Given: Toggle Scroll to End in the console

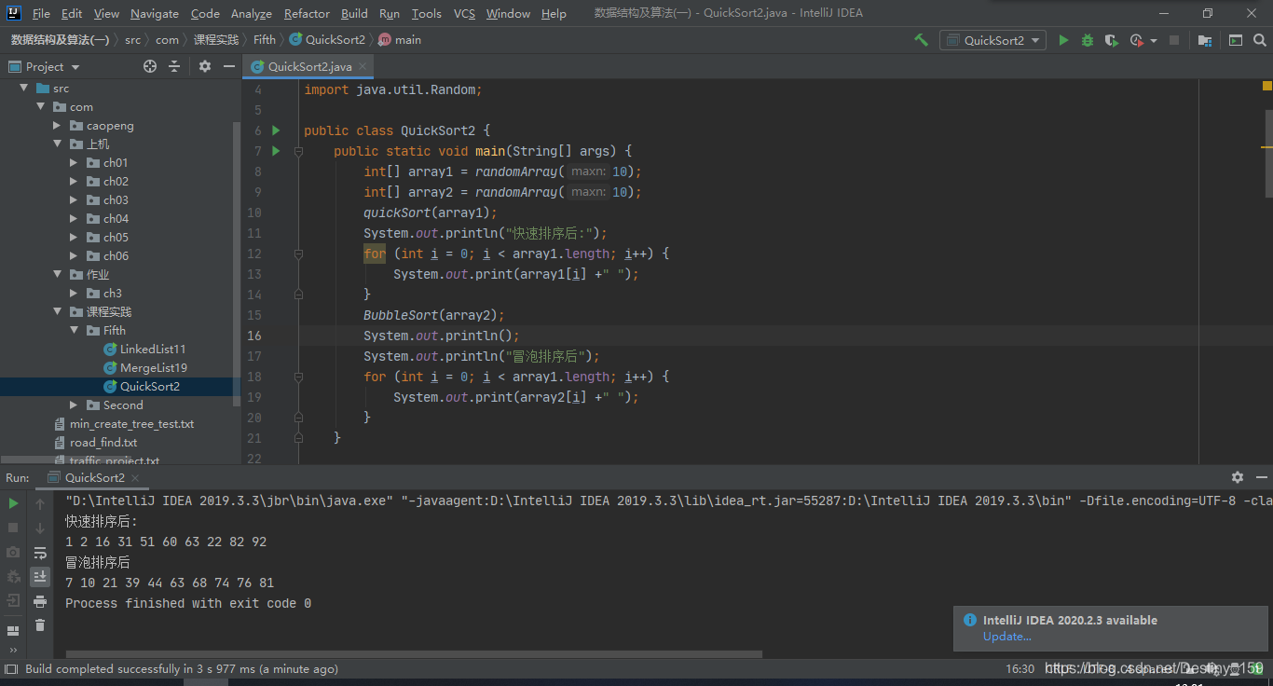Looking at the screenshot, I should pyautogui.click(x=40, y=577).
